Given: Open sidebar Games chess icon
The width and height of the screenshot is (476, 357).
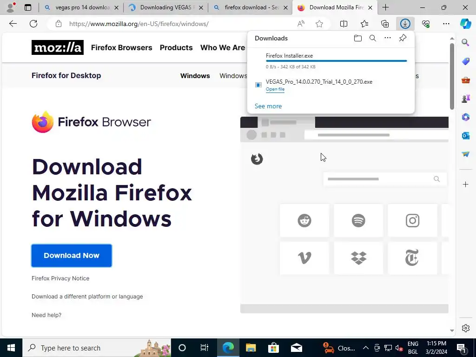Looking at the screenshot, I should (465, 99).
